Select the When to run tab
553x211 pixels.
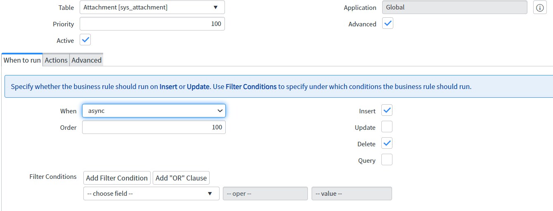tap(22, 60)
